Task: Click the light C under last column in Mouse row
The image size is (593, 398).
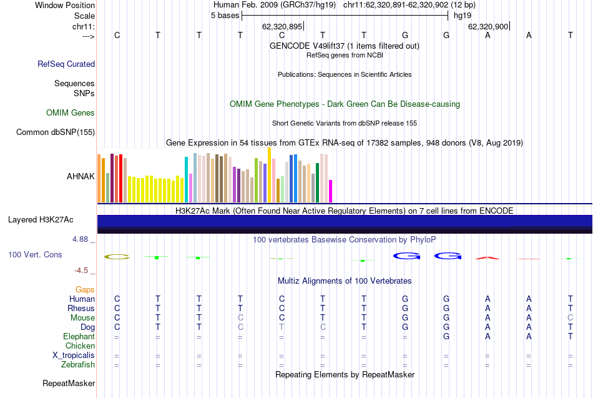Action: [x=571, y=318]
